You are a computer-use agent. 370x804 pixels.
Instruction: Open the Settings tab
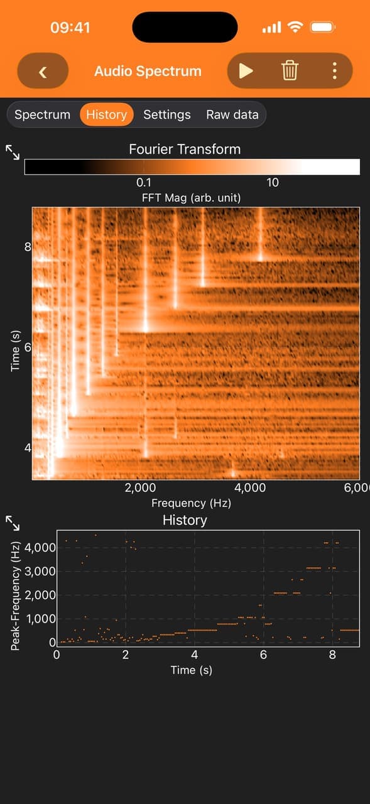(167, 114)
